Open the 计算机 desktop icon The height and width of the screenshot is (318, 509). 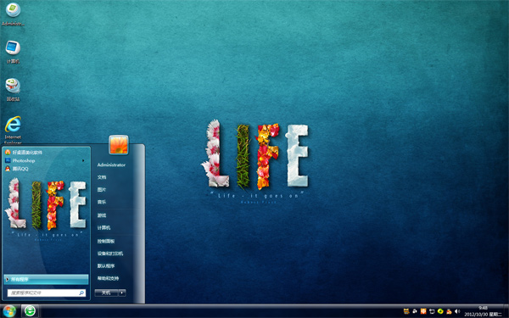13,52
